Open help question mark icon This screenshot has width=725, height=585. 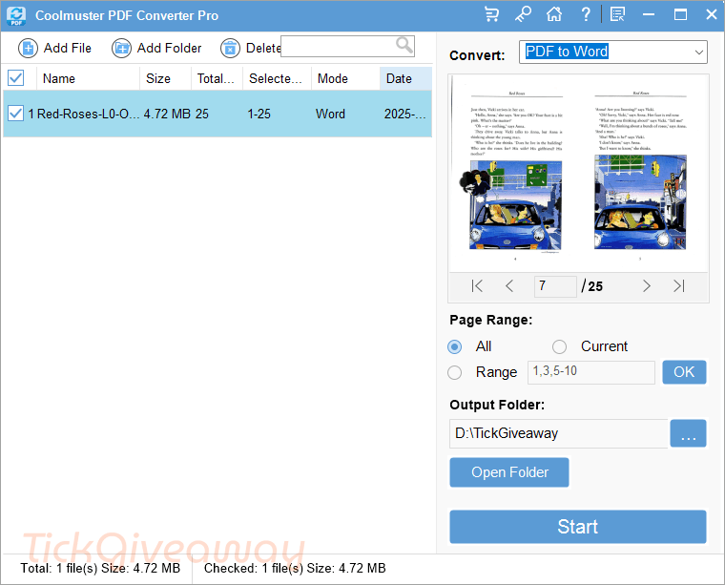[x=586, y=15]
